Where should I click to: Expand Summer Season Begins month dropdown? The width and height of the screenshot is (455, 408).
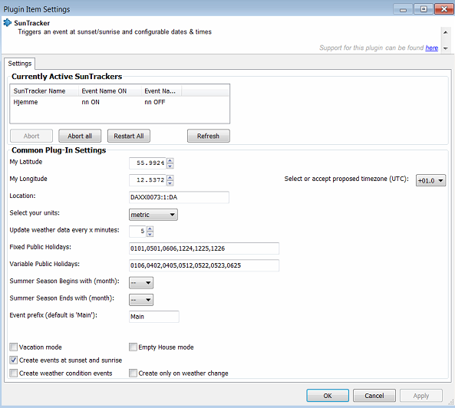pos(141,282)
